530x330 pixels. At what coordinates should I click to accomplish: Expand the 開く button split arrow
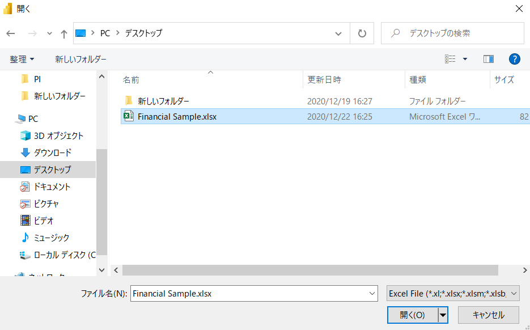click(x=443, y=315)
